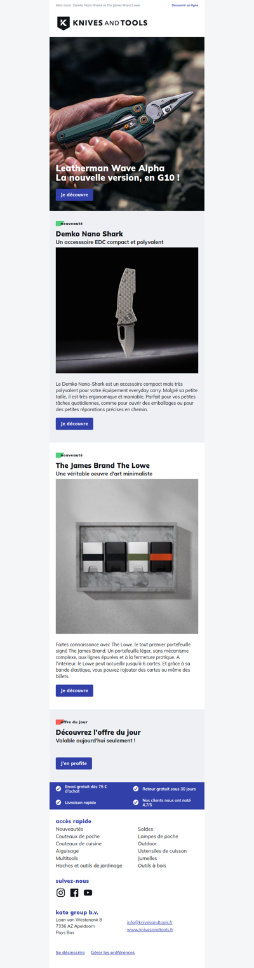Click the checkmark icon beside Livraison rapide
Viewport: 254px width, 968px height.
coord(58,803)
